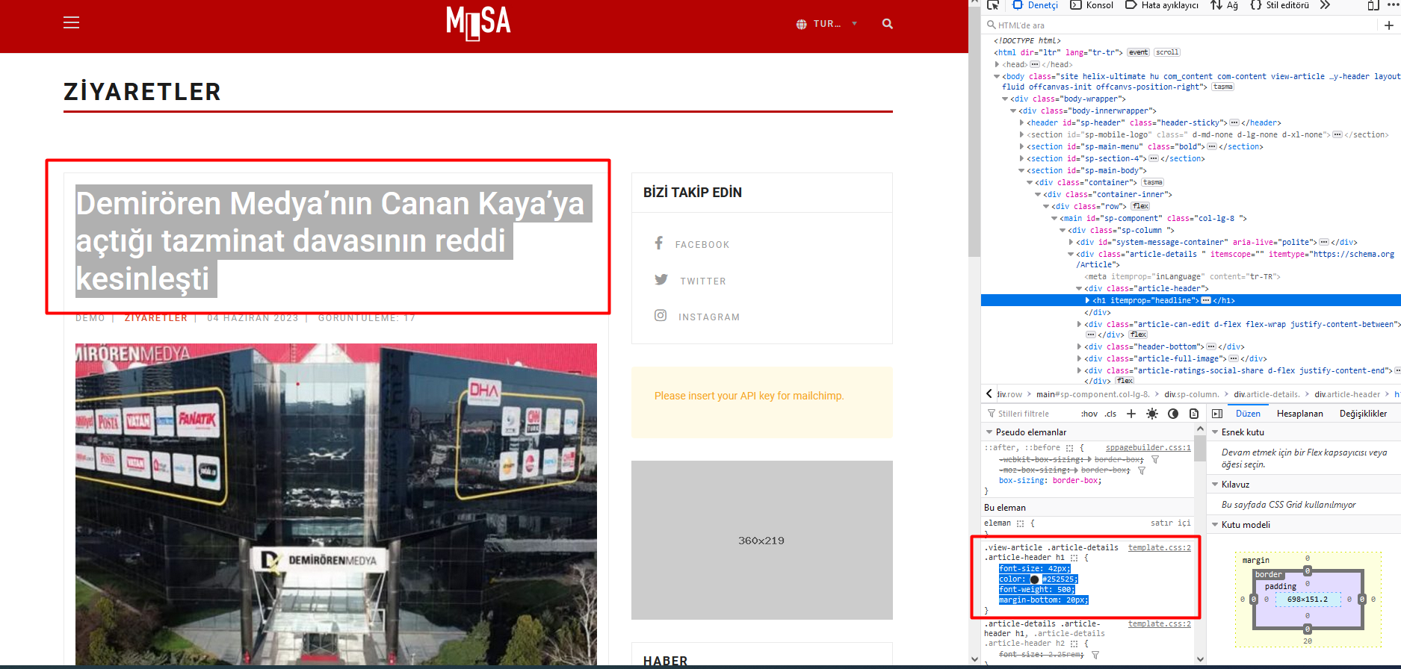Open the TUR language dropdown
Image resolution: width=1401 pixels, height=669 pixels.
826,24
